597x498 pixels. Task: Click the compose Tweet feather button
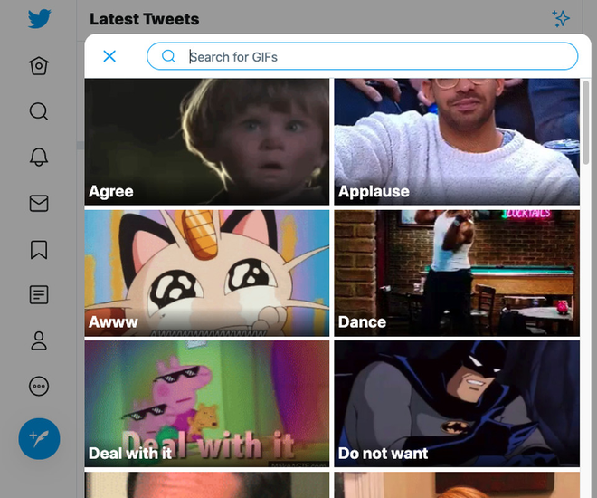[39, 439]
